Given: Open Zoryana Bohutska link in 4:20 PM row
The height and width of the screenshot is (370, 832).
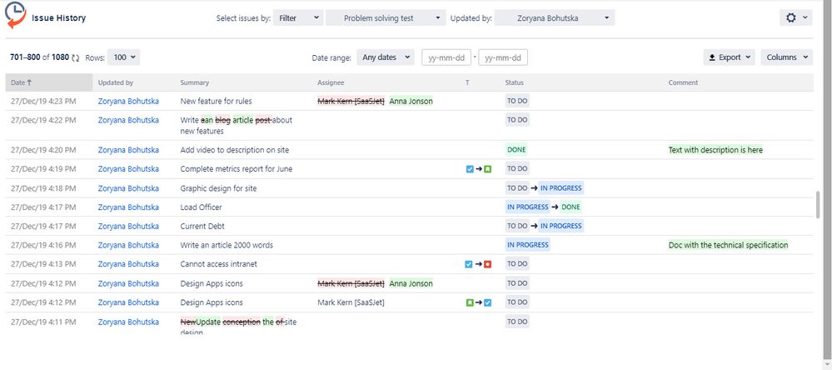Looking at the screenshot, I should [x=128, y=150].
